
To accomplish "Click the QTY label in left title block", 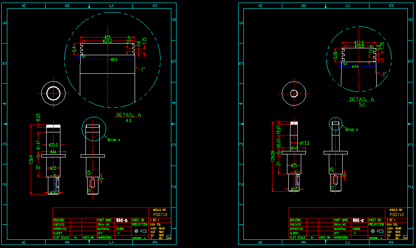I will [100, 233].
